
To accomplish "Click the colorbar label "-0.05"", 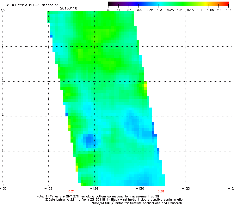I will coord(209,10).
